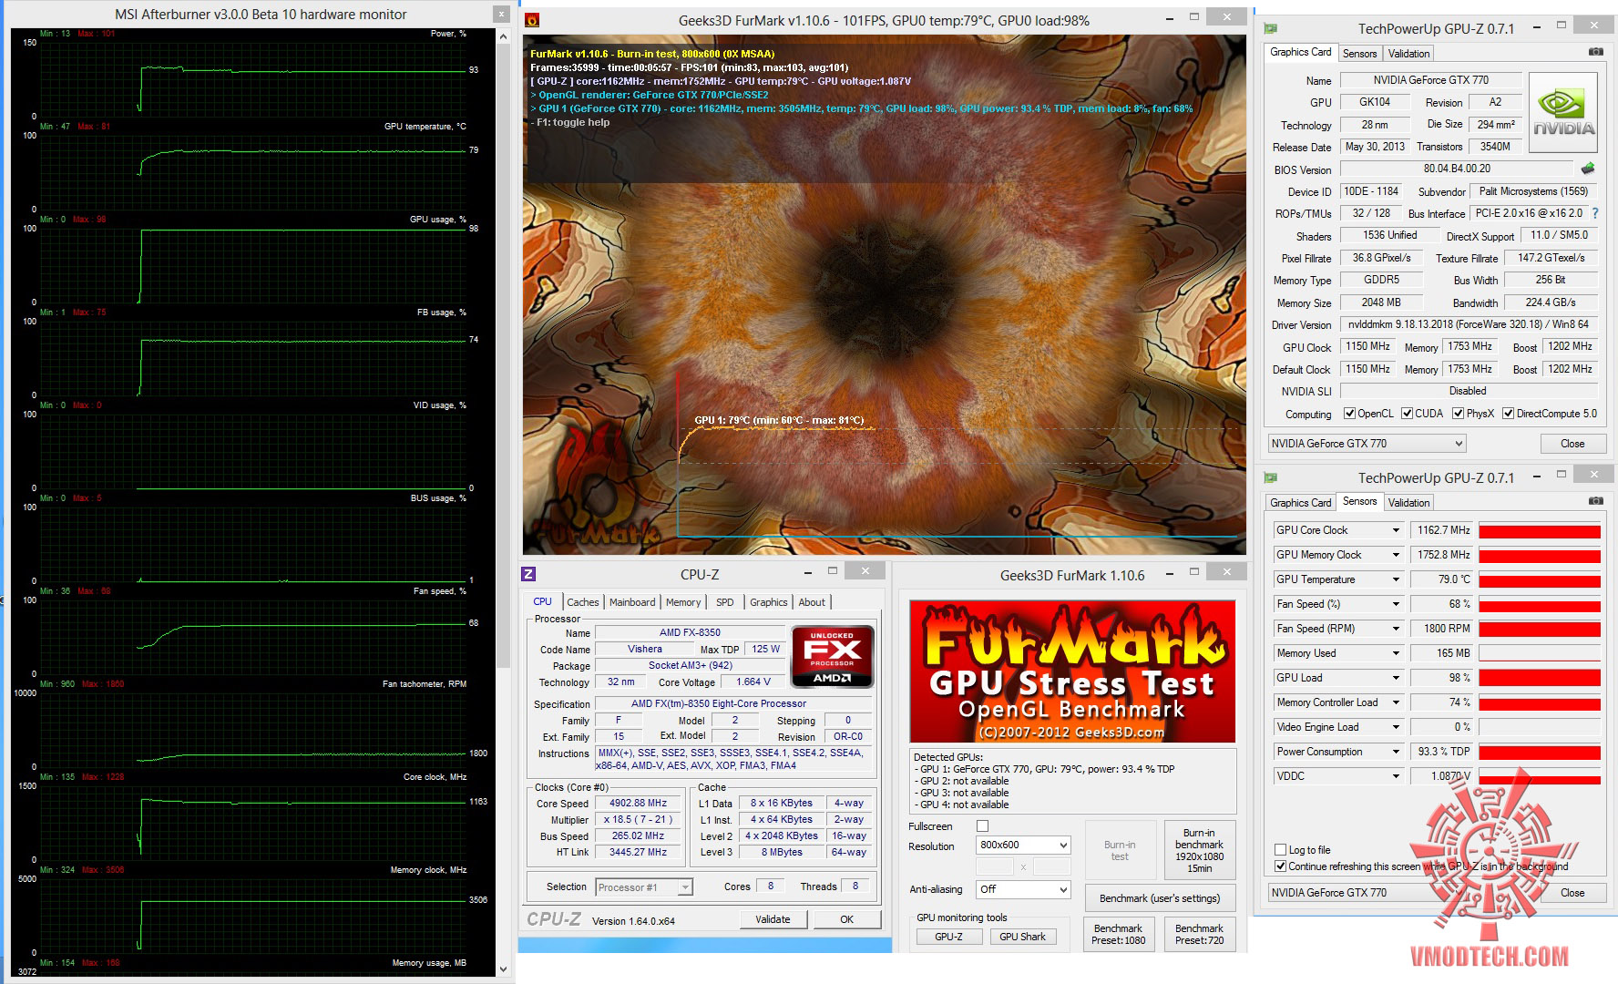Open the Processor #1 selection dropdown in CPU-Z
The height and width of the screenshot is (984, 1618).
coord(644,887)
